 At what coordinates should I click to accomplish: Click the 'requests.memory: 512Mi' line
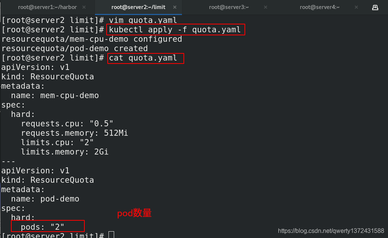coord(75,133)
